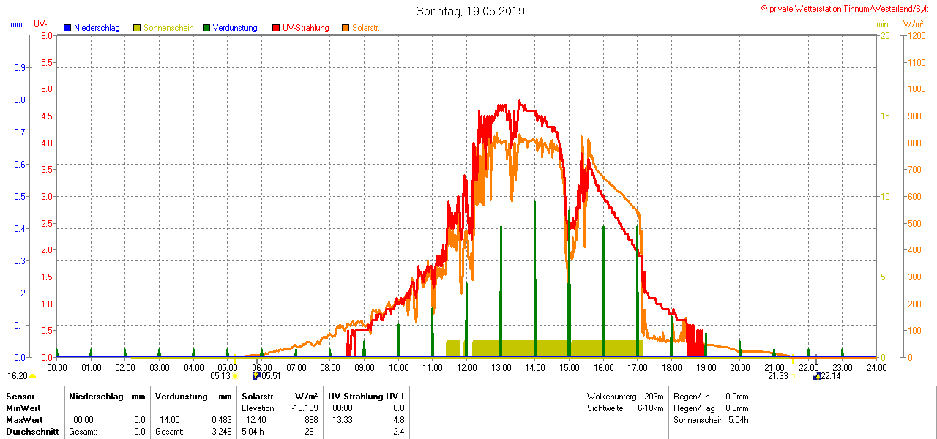The image size is (937, 439).
Task: Select the Solarstr. legend label
Action: point(366,28)
